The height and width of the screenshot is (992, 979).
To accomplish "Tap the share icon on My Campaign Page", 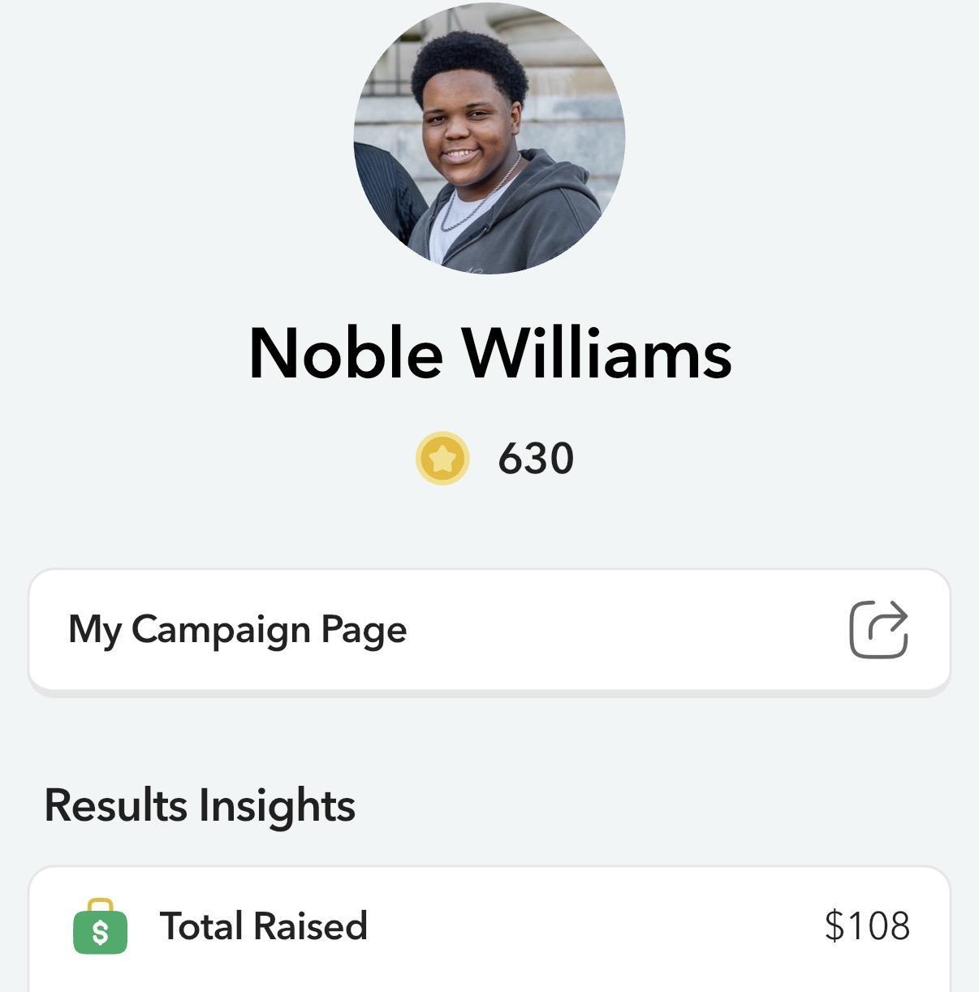I will [x=878, y=629].
